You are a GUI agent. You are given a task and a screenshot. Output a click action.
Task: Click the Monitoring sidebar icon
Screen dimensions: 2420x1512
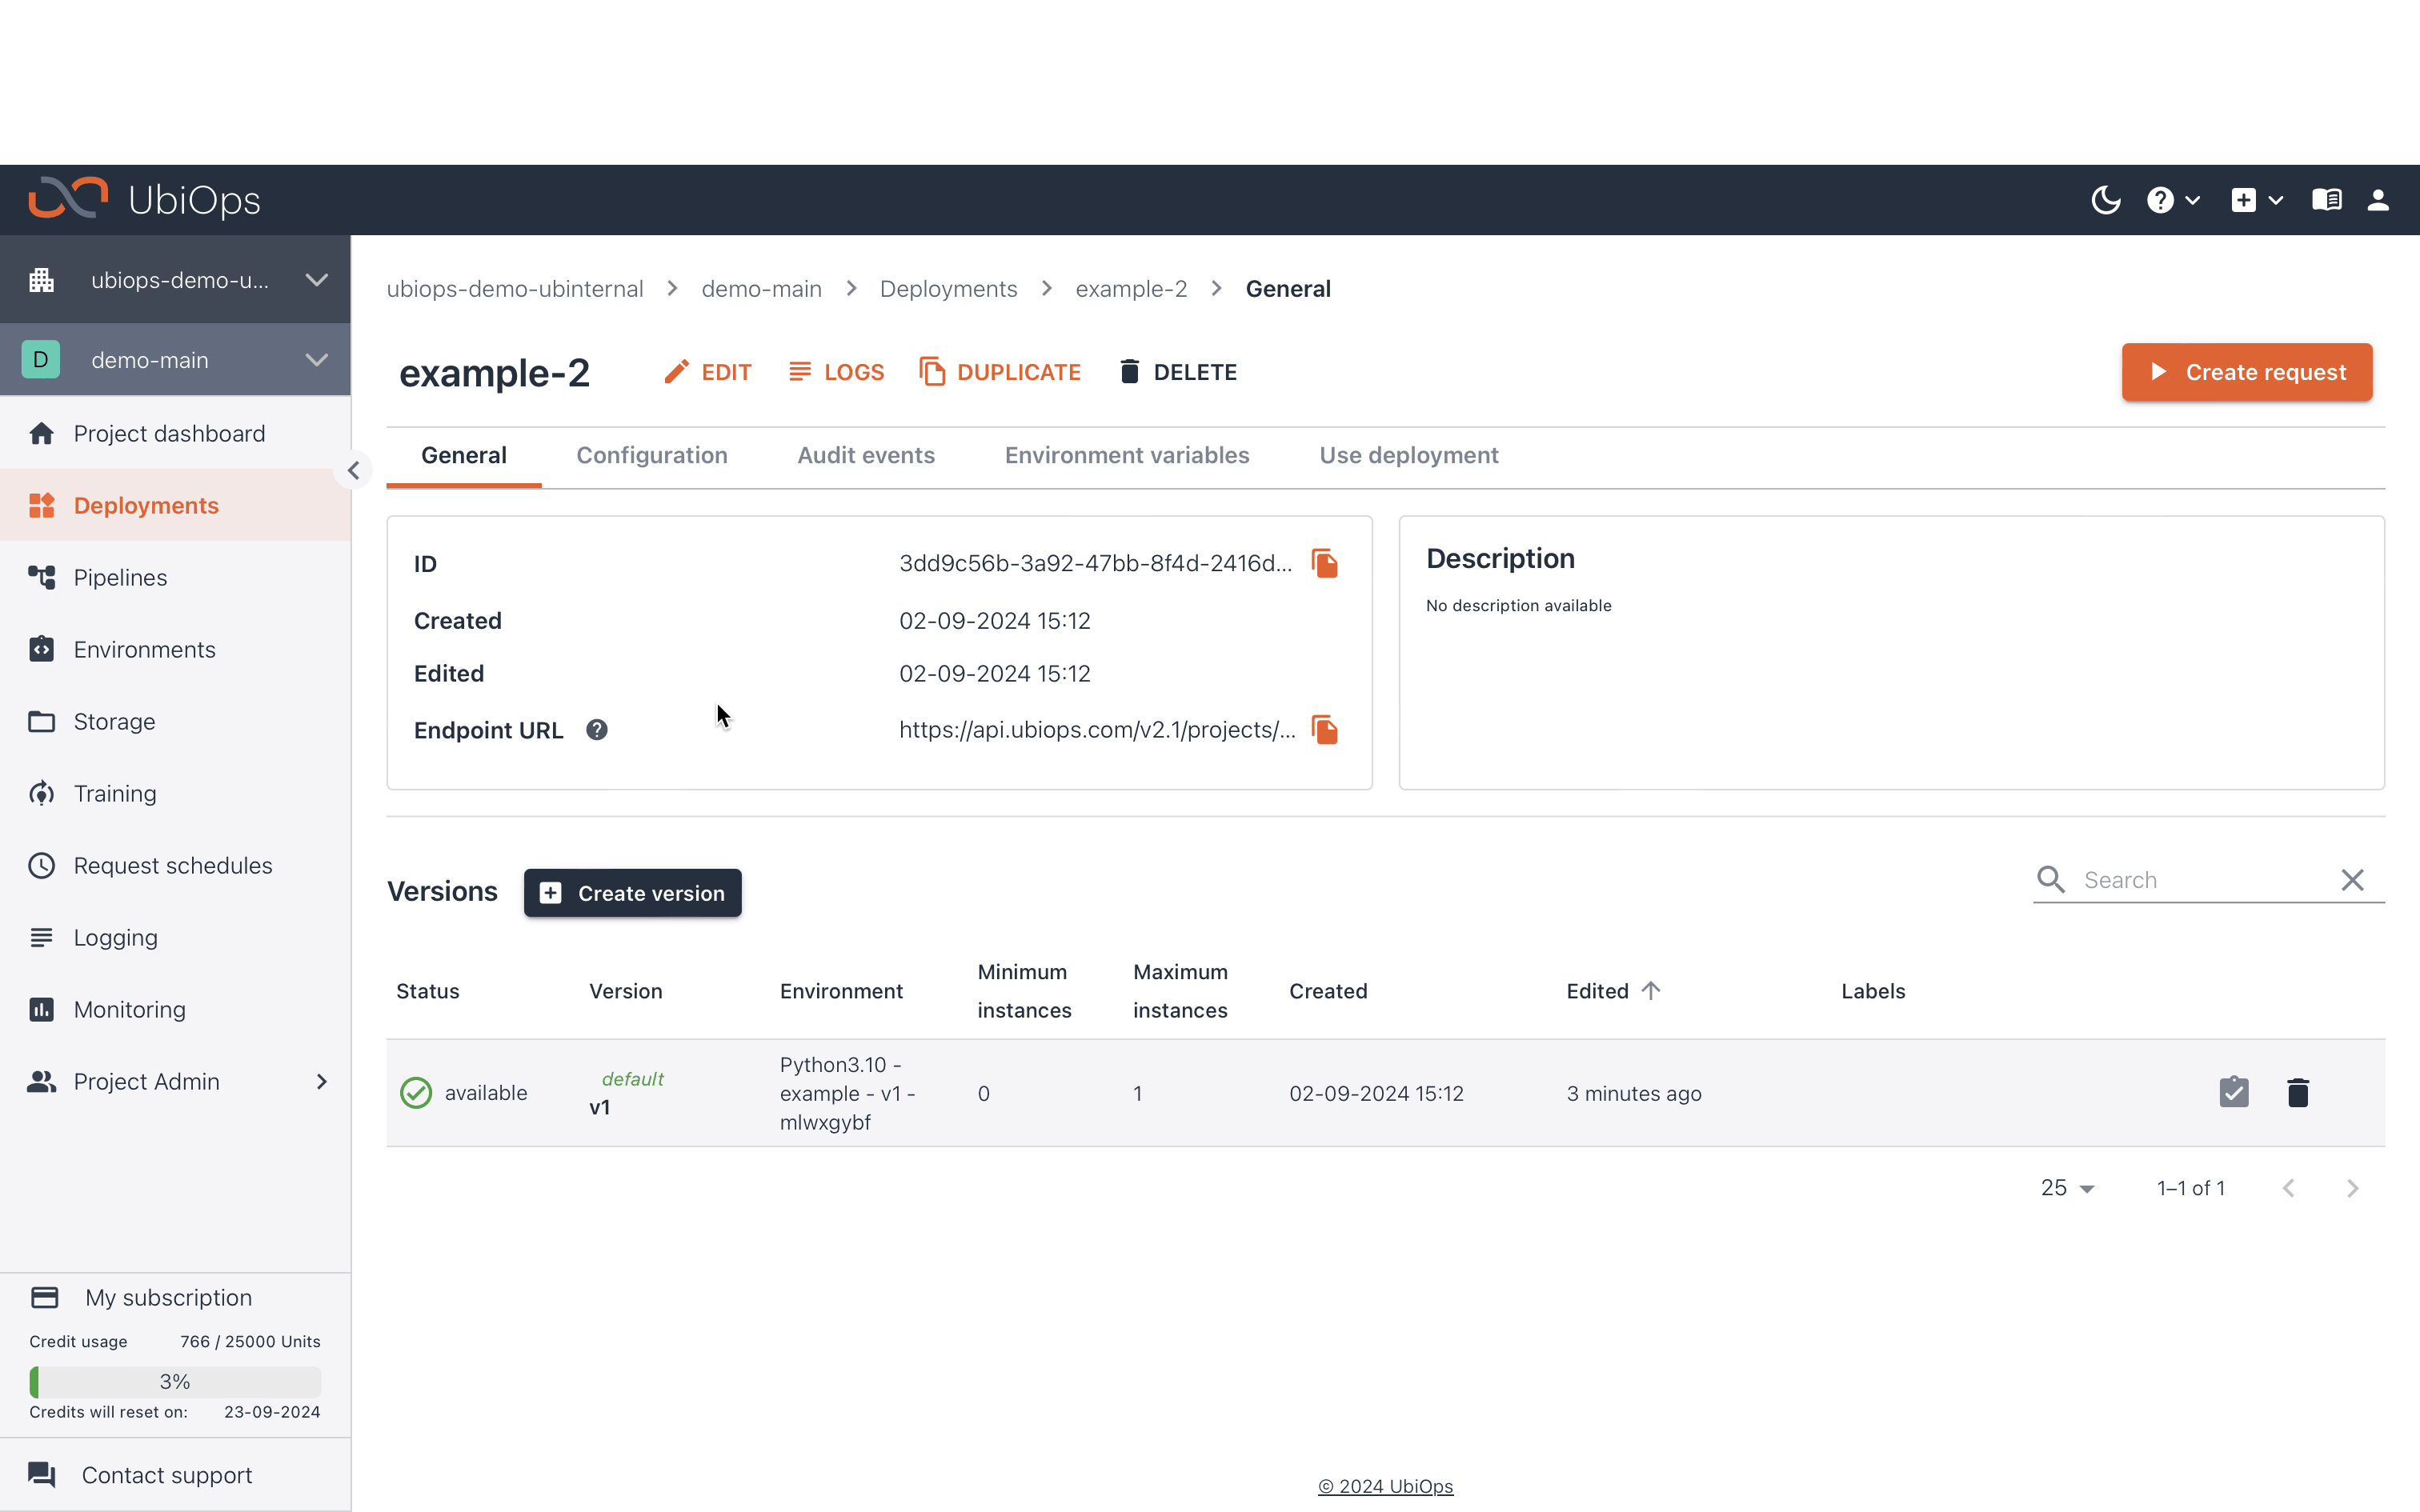(x=43, y=1009)
